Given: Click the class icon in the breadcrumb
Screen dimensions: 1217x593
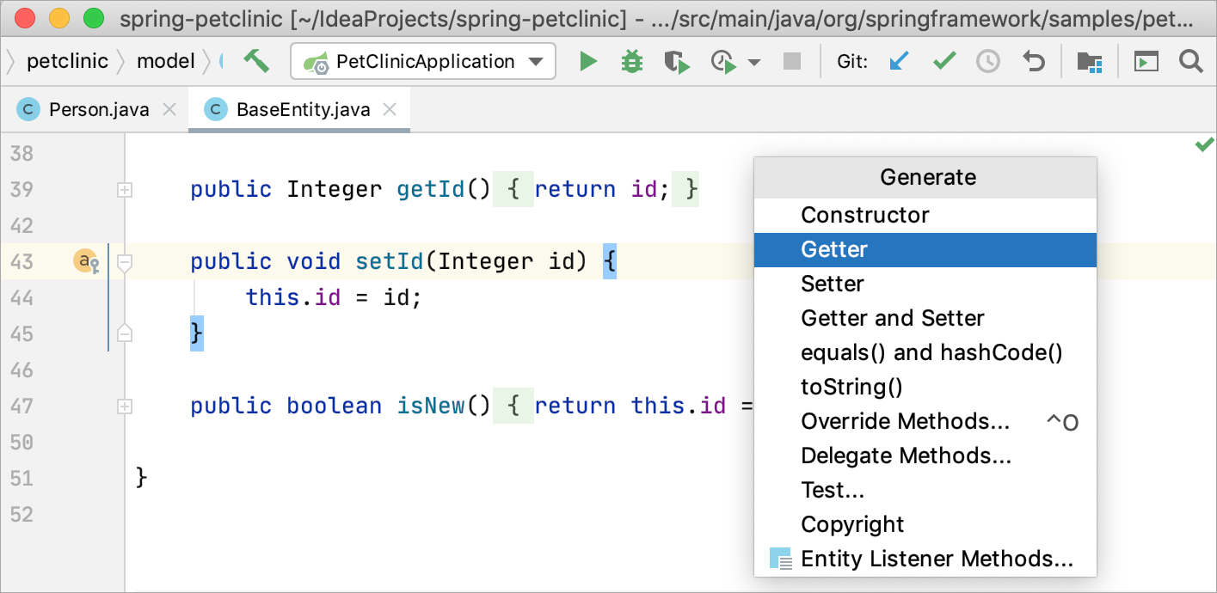Looking at the screenshot, I should [x=223, y=61].
